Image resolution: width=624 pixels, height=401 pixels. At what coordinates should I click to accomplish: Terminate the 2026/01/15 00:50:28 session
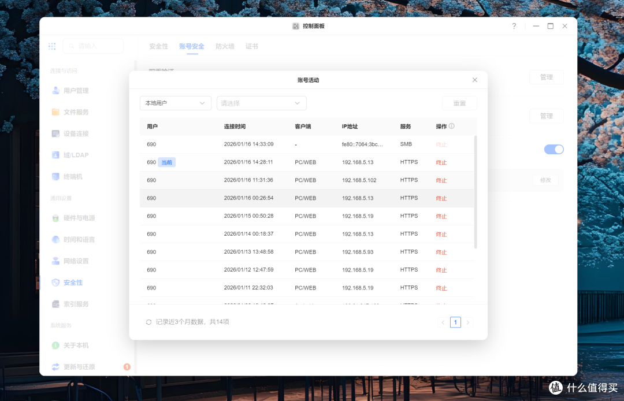tap(441, 216)
